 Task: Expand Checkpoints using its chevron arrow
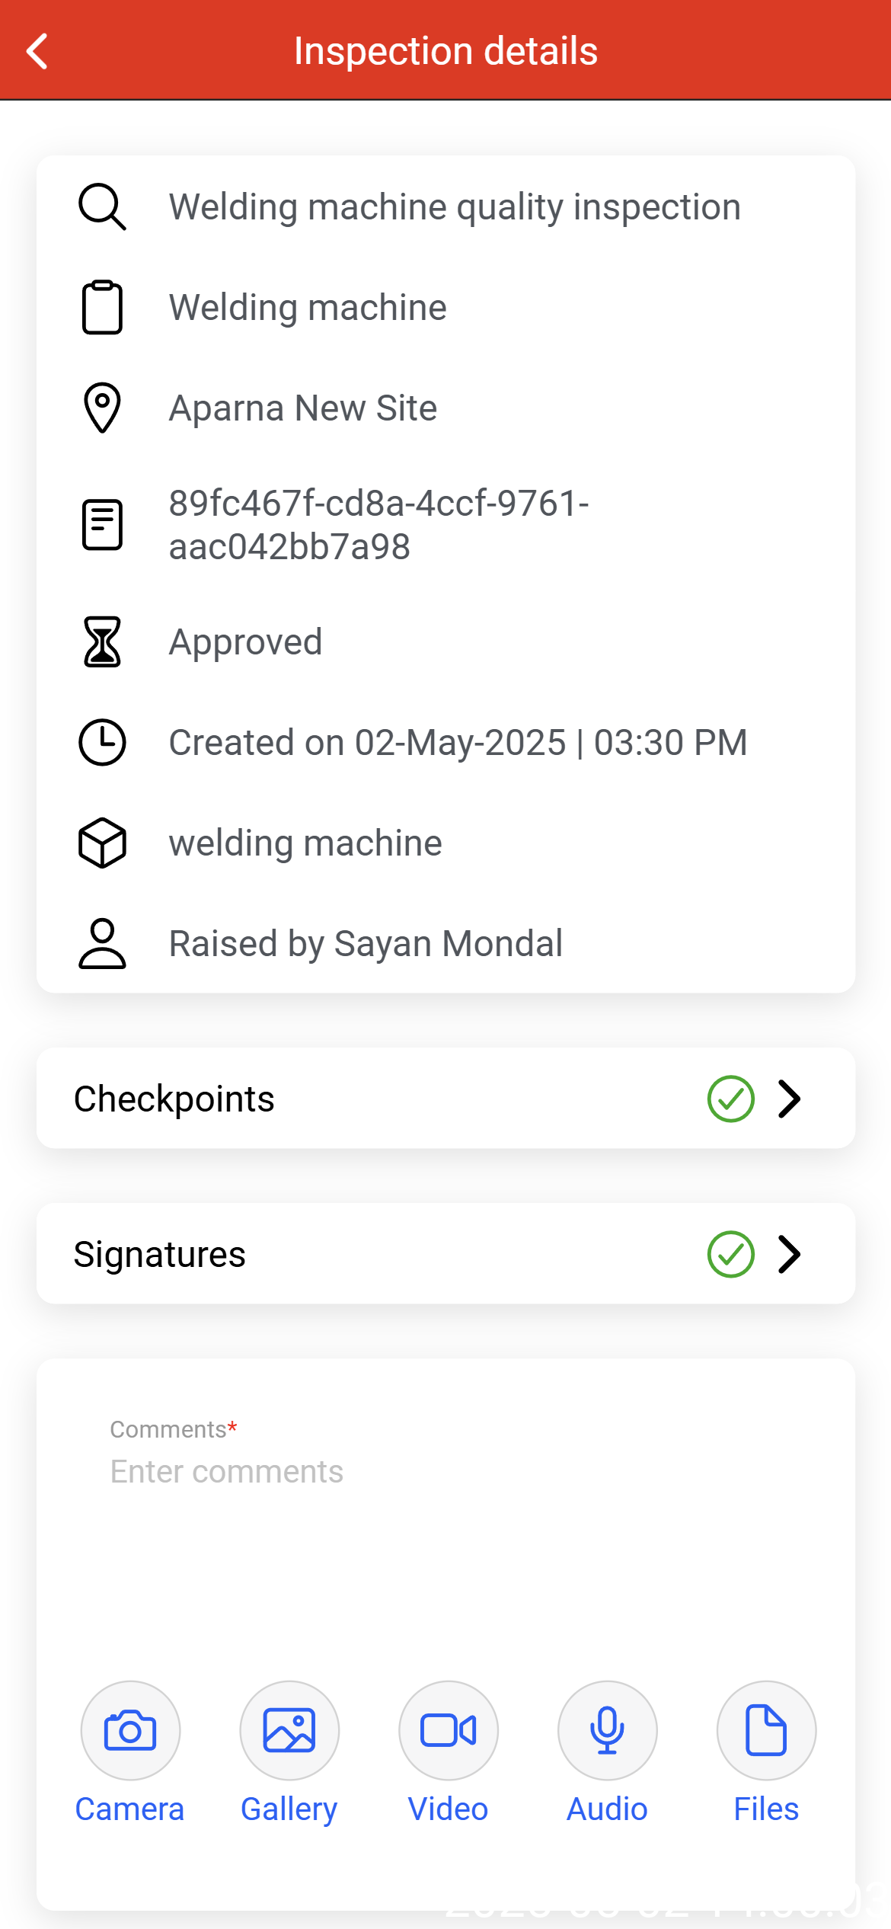pyautogui.click(x=790, y=1099)
